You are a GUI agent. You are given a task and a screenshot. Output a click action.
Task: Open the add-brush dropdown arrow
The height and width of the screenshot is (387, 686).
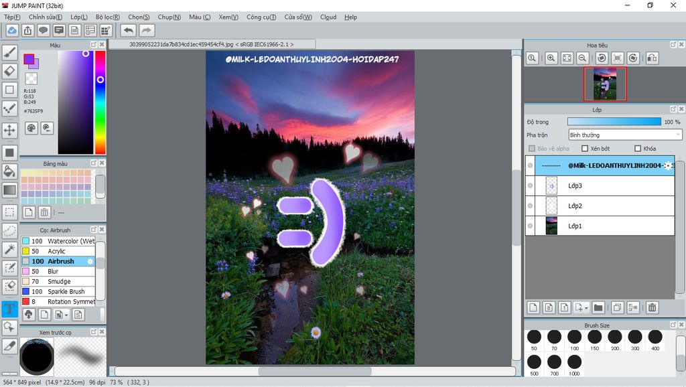pyautogui.click(x=66, y=315)
